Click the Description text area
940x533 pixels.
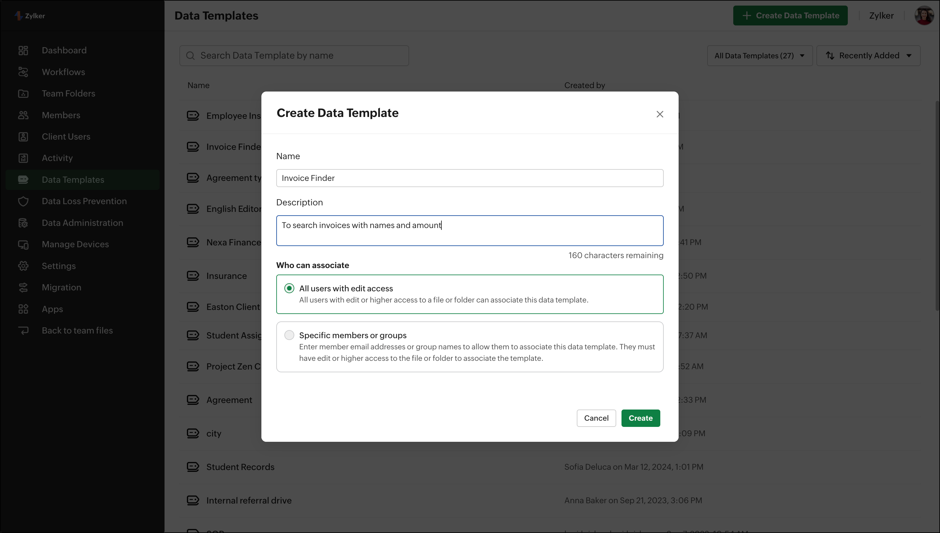(x=469, y=231)
